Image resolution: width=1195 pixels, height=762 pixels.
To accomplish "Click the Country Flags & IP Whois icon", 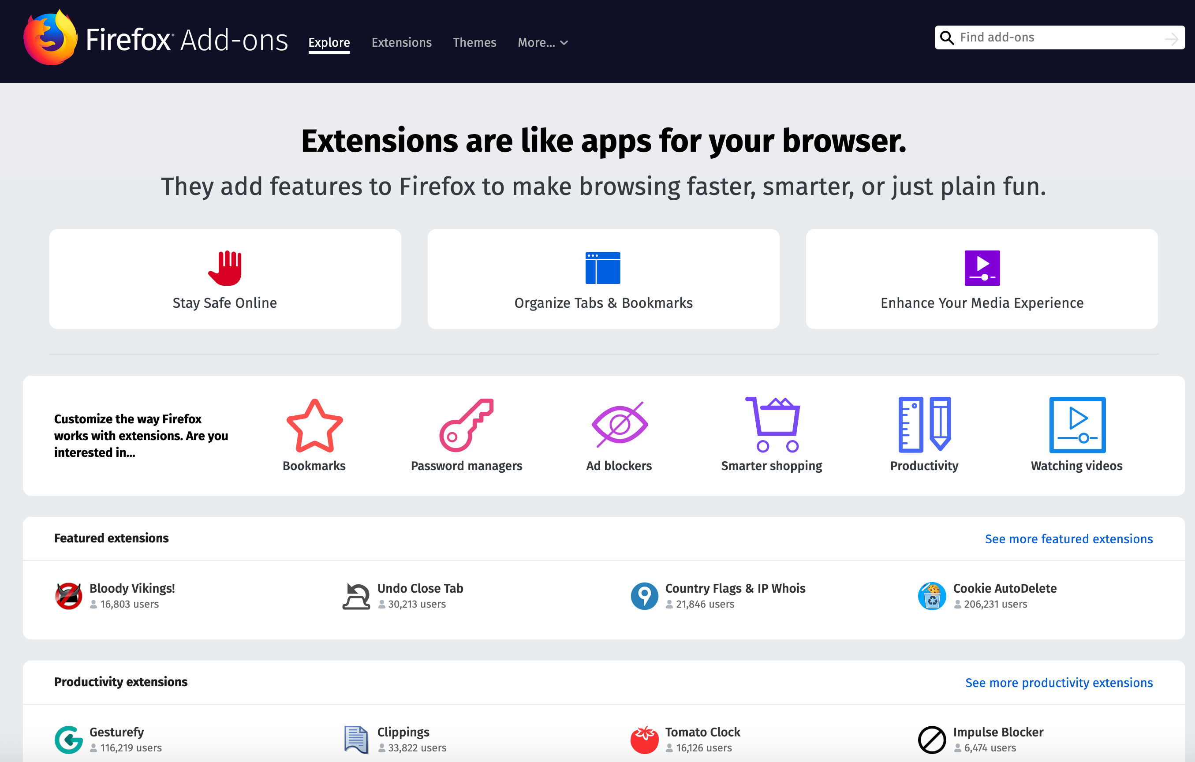I will (644, 596).
